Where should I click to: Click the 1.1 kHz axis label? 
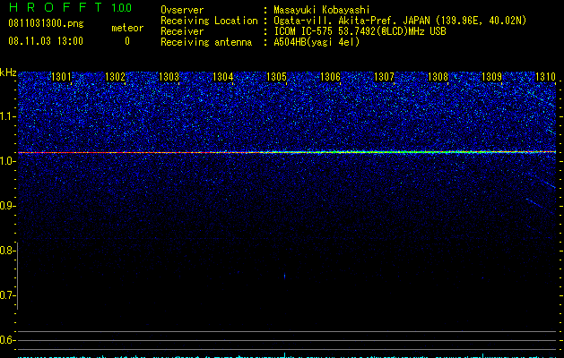point(8,116)
